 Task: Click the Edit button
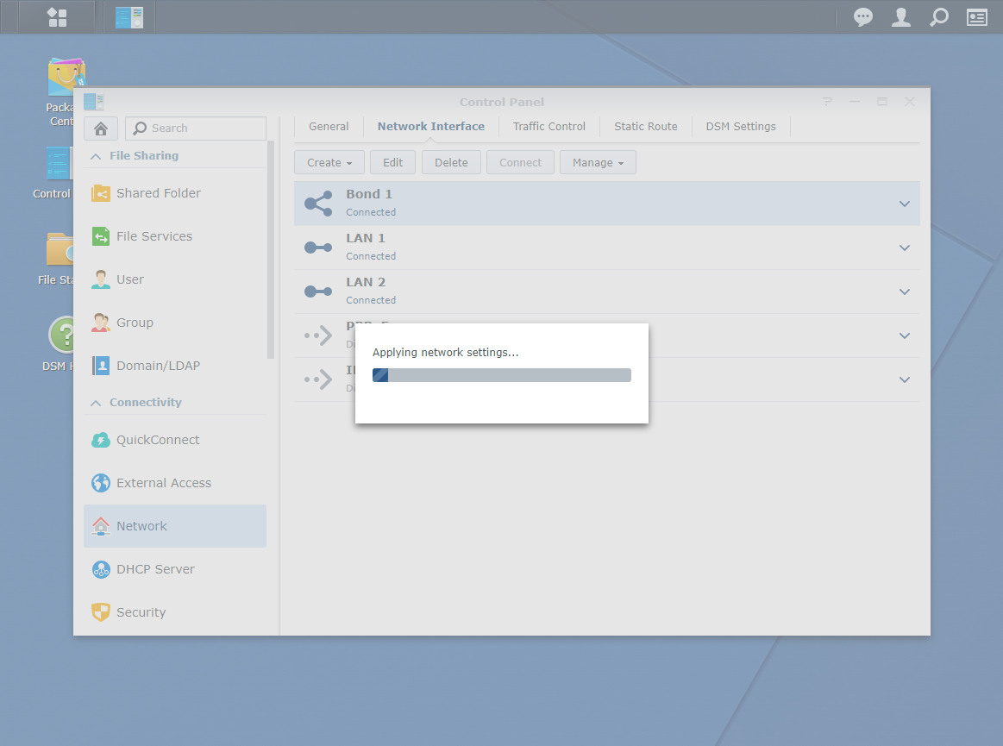click(x=392, y=163)
